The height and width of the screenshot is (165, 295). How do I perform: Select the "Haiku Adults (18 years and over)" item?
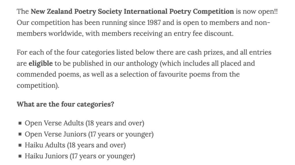(x=75, y=145)
